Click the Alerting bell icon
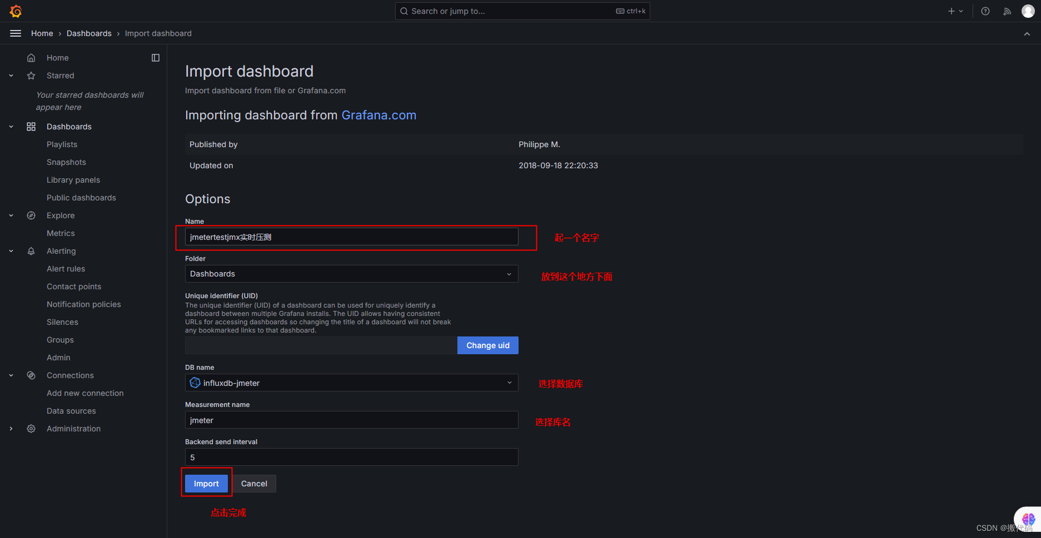 (31, 251)
